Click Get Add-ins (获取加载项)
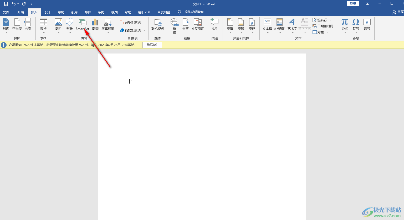Image resolution: width=404 pixels, height=220 pixels. coord(130,22)
